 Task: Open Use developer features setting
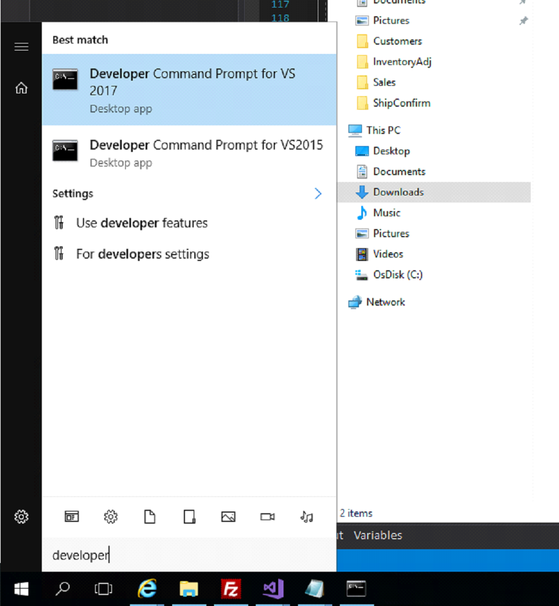tap(142, 223)
